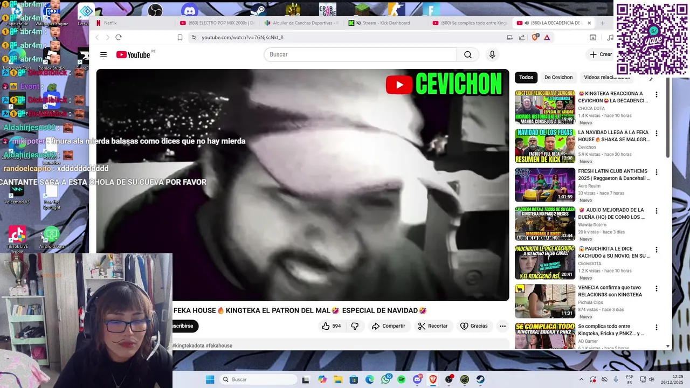Image resolution: width=690 pixels, height=388 pixels.
Task: Select the Videos relacionados filter chip
Action: click(607, 77)
